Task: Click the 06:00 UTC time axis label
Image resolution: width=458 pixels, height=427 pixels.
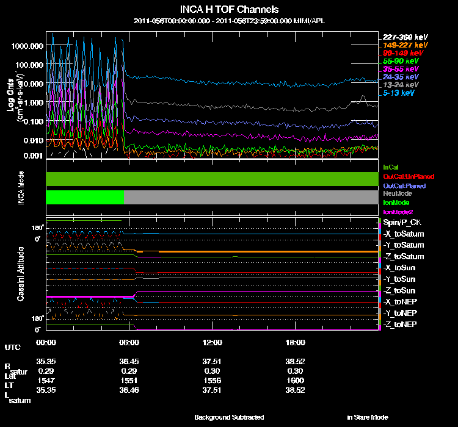Action: (129, 342)
